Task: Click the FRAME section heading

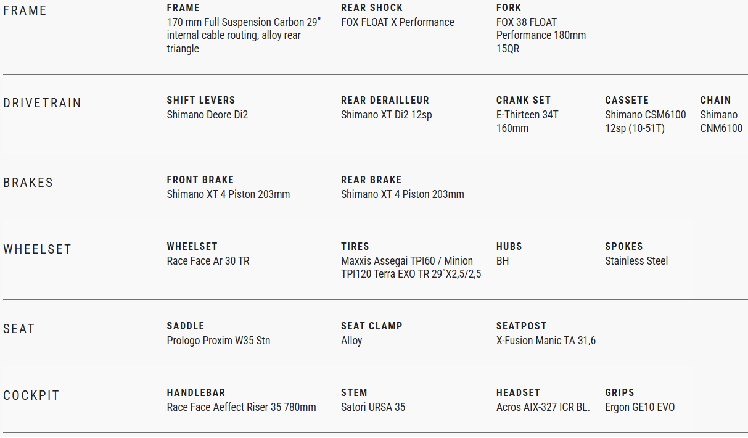Action: pyautogui.click(x=25, y=10)
